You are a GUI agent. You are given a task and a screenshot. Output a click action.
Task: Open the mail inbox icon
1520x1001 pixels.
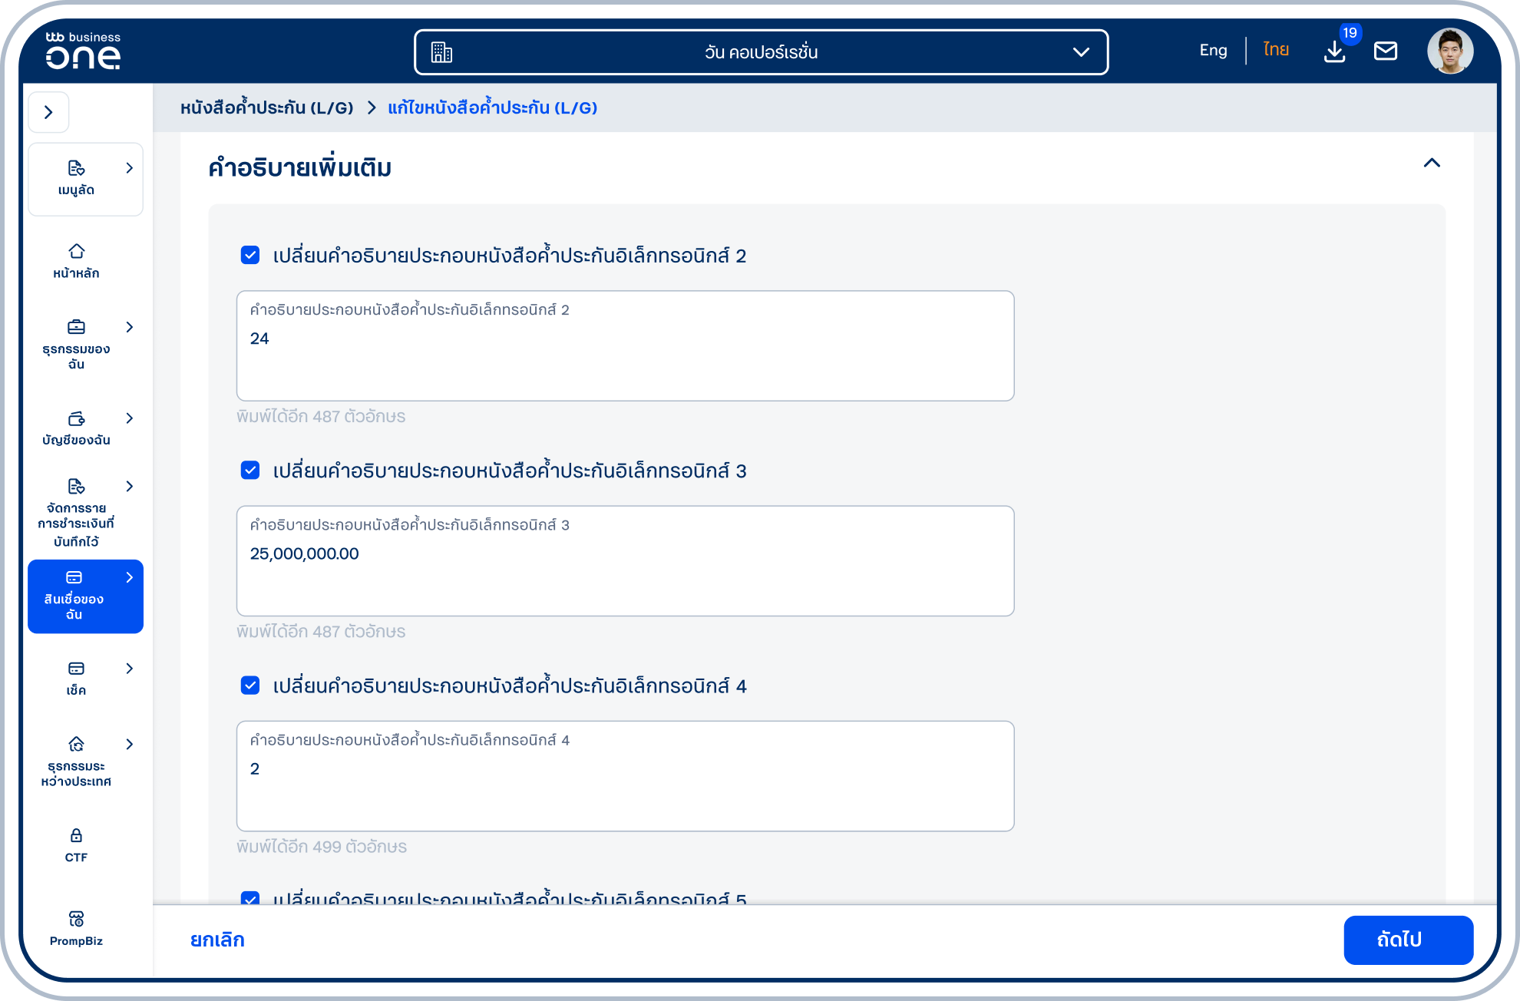(x=1386, y=51)
